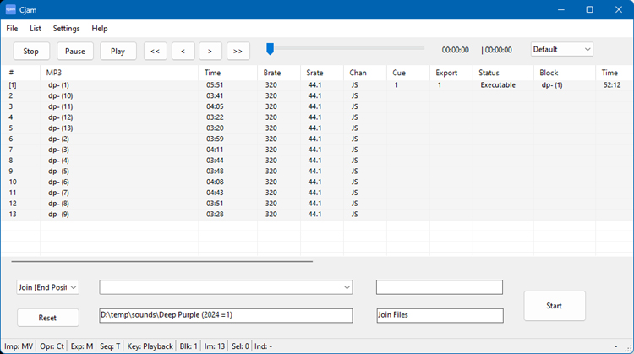Open the List menu
Screen dimensions: 634x354
pos(36,28)
